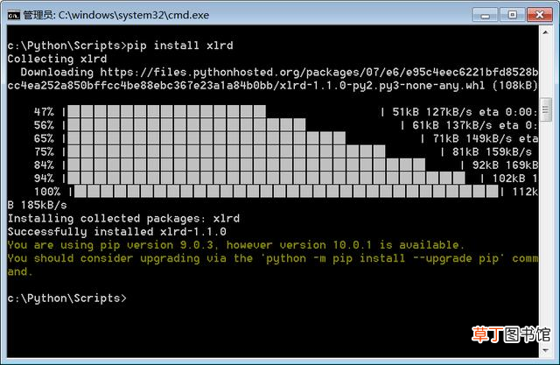The width and height of the screenshot is (560, 365).
Task: Click the vertical scrollbar thumb
Action: click(x=545, y=110)
